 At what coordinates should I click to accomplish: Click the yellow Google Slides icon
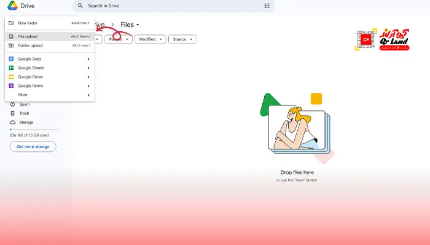point(12,77)
